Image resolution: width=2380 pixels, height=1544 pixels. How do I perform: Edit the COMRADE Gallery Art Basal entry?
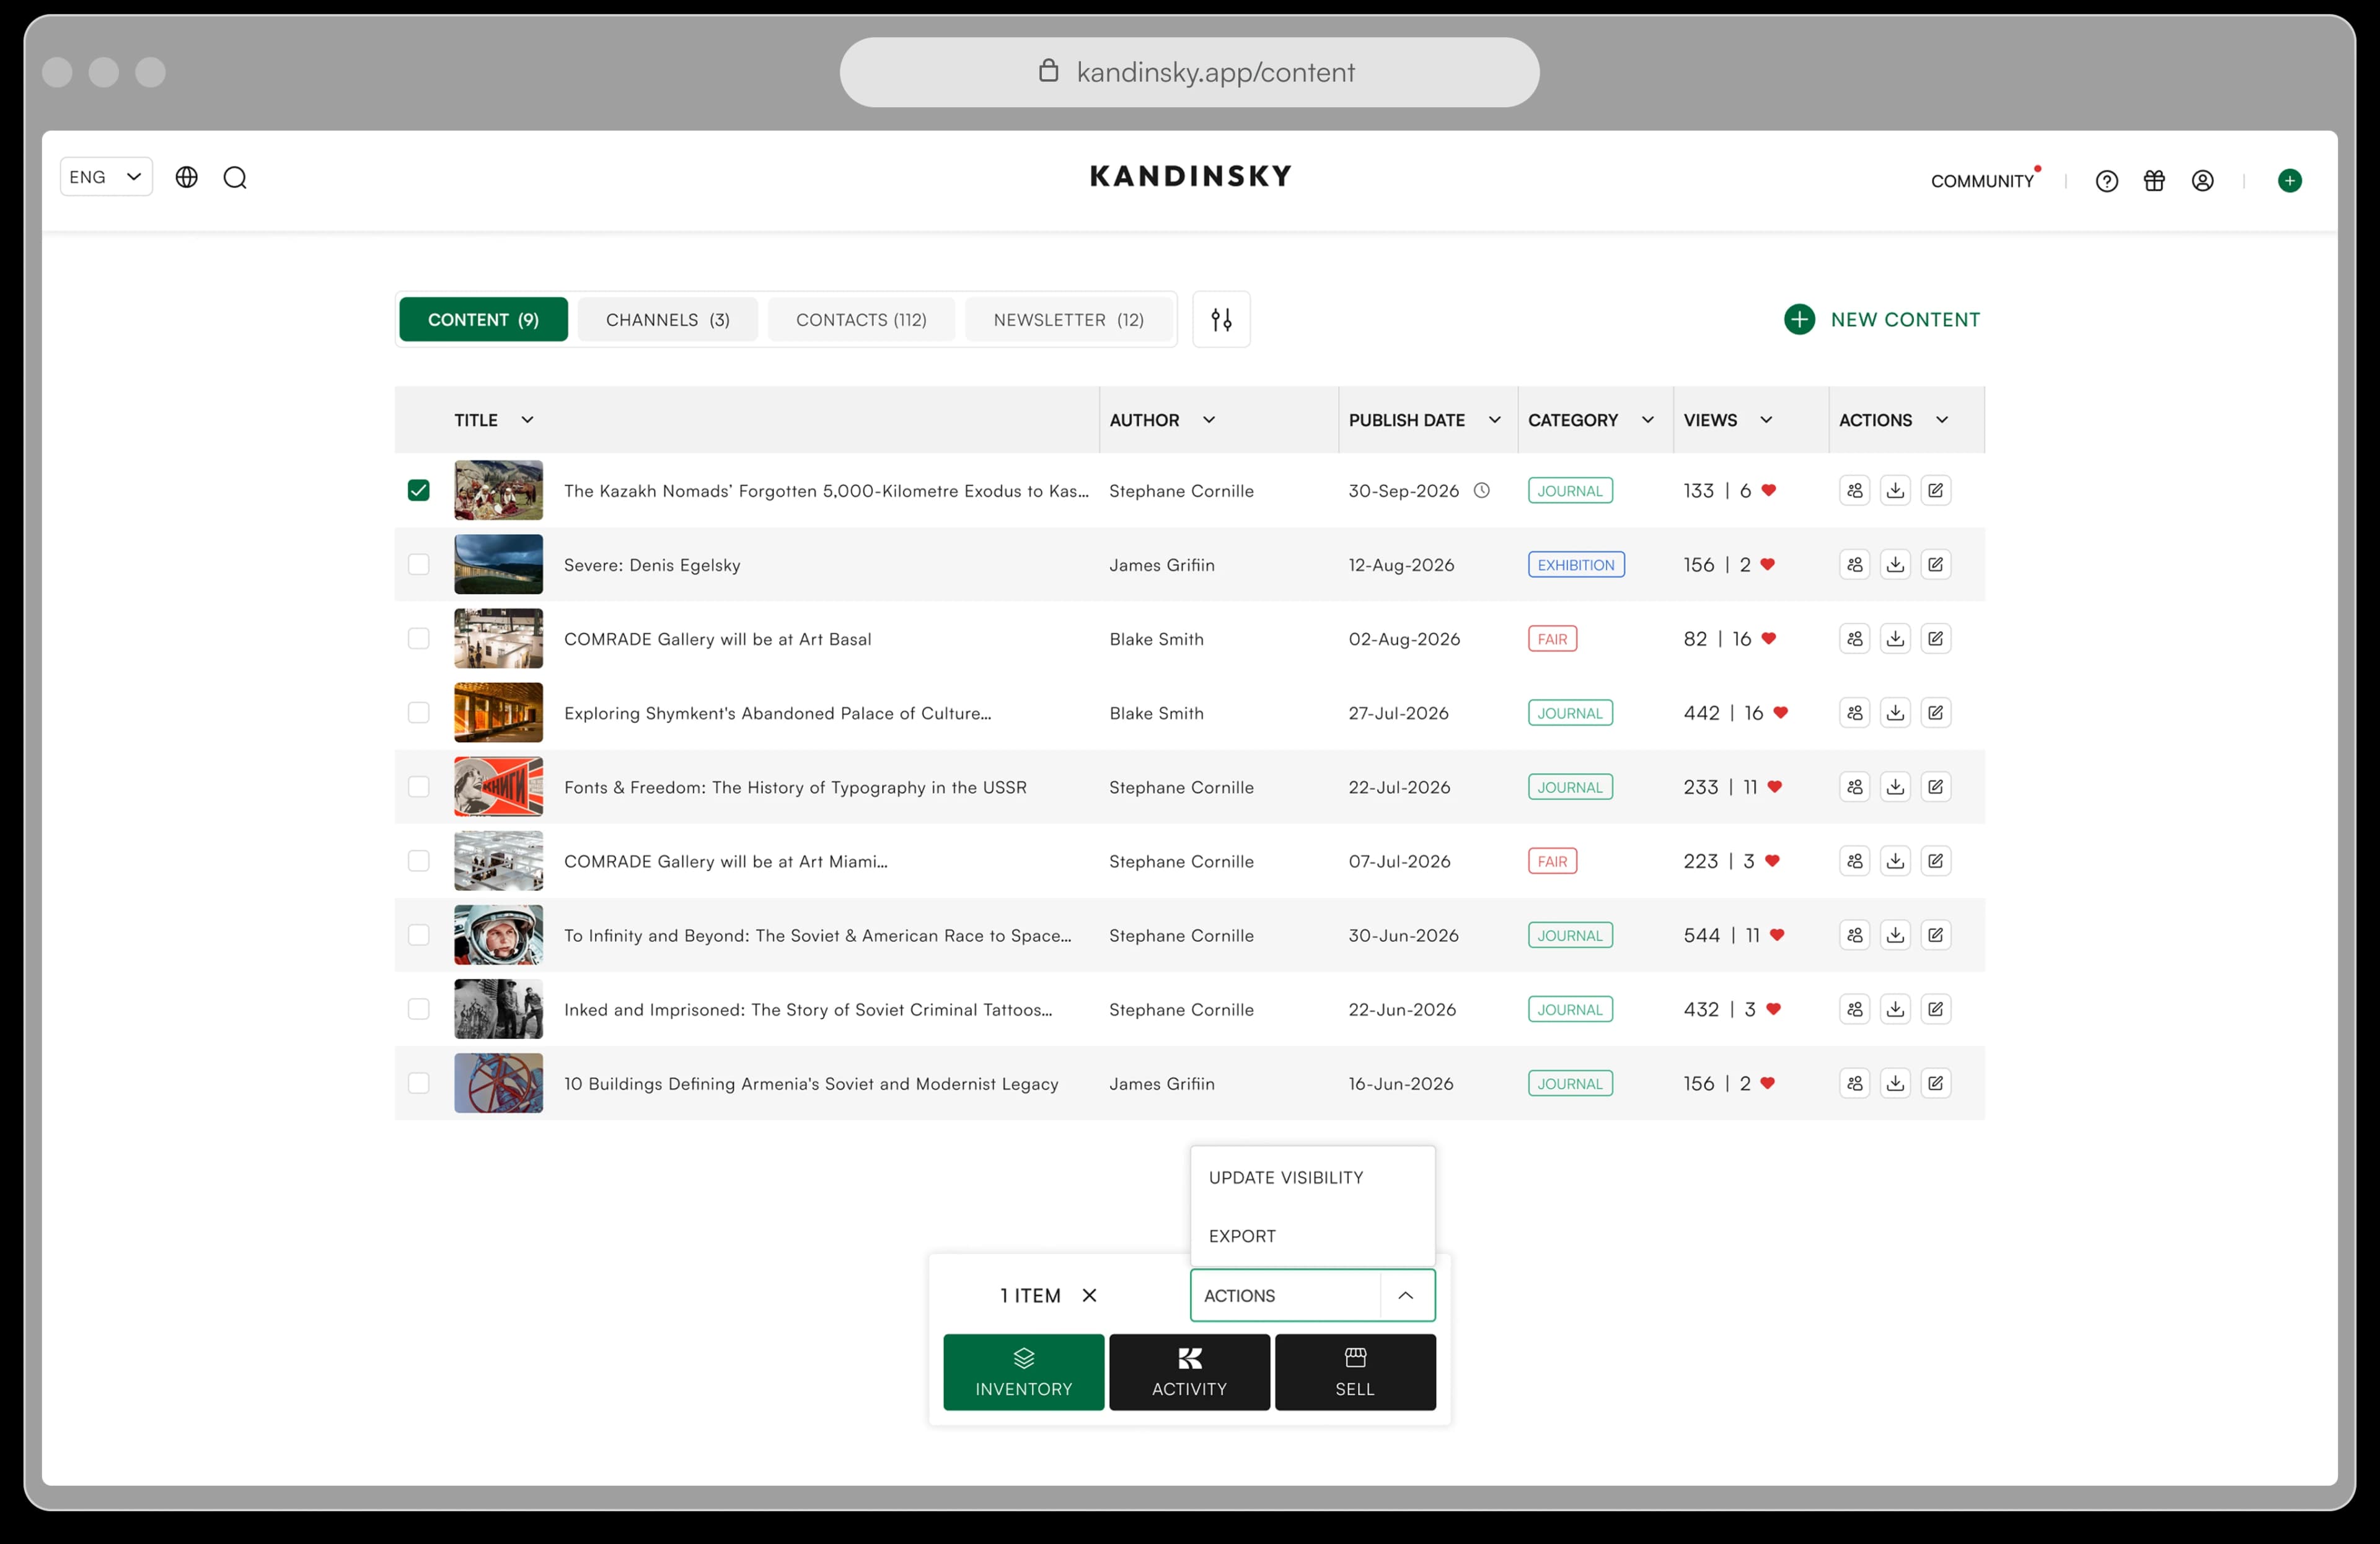[x=1935, y=639]
